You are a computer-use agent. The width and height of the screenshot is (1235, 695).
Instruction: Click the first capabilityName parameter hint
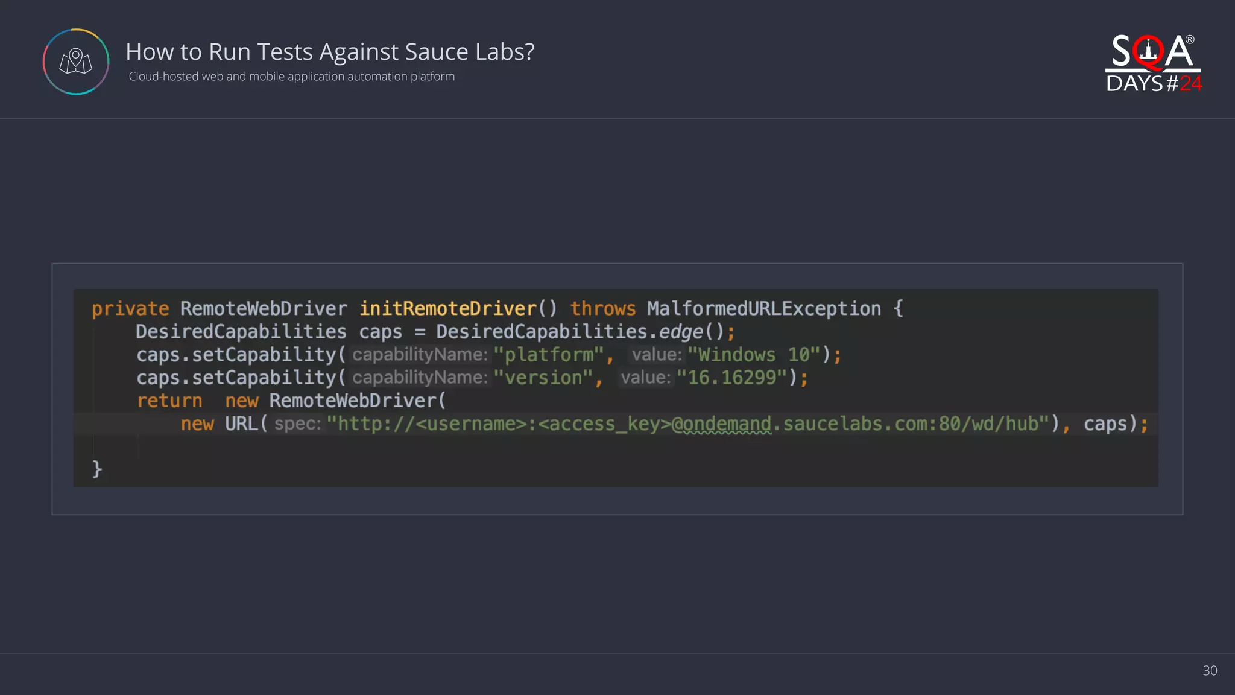tap(420, 355)
